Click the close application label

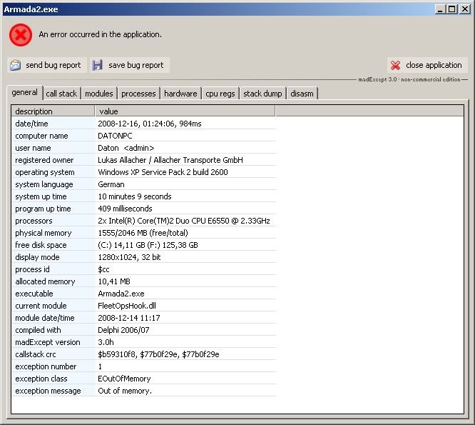click(x=434, y=65)
